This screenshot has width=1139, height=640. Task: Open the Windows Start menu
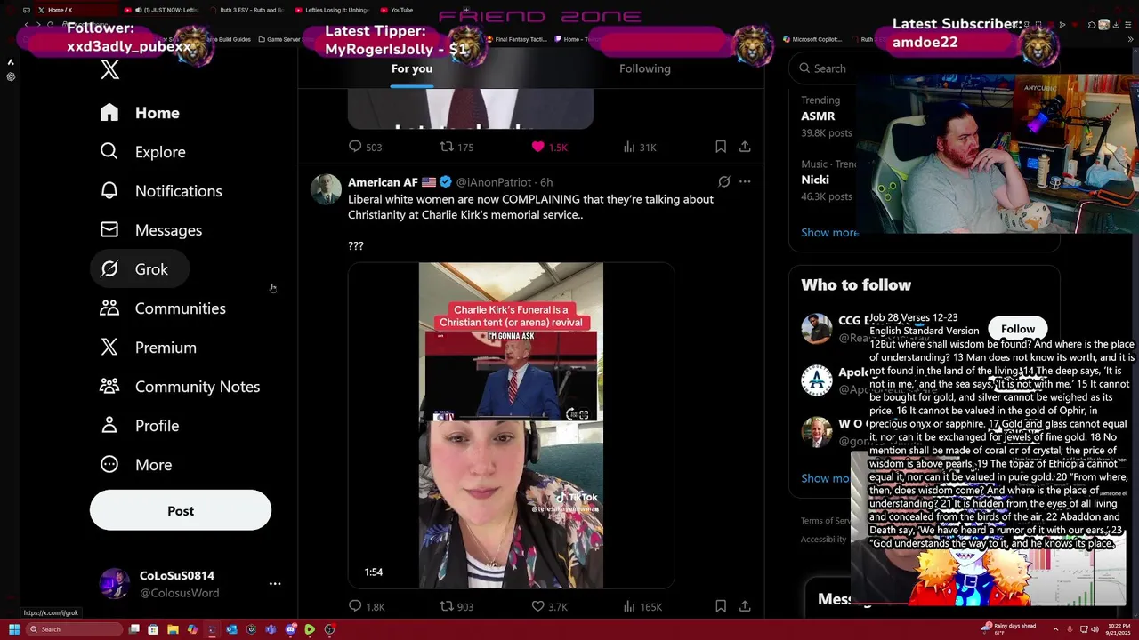point(14,629)
